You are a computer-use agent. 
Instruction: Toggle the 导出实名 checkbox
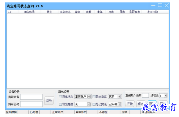click(x=94, y=104)
